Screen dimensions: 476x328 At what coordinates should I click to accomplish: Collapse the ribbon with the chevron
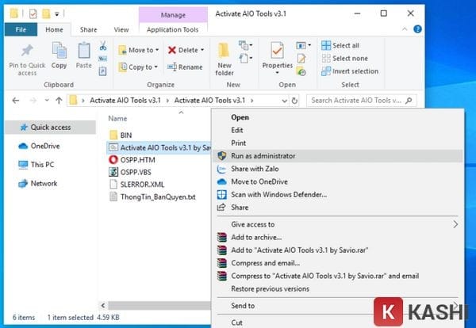tap(405, 29)
